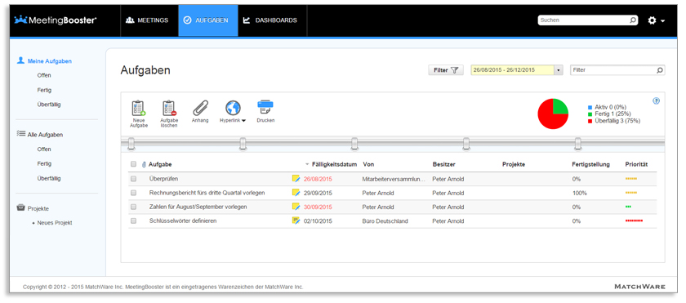This screenshot has height=303, width=686.
Task: Show Offen under Alle Aufgaben
Action: (44, 149)
